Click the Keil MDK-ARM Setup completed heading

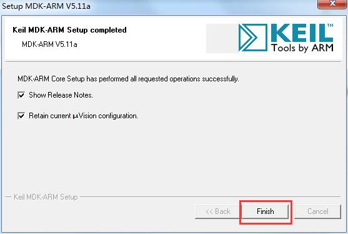coord(69,30)
